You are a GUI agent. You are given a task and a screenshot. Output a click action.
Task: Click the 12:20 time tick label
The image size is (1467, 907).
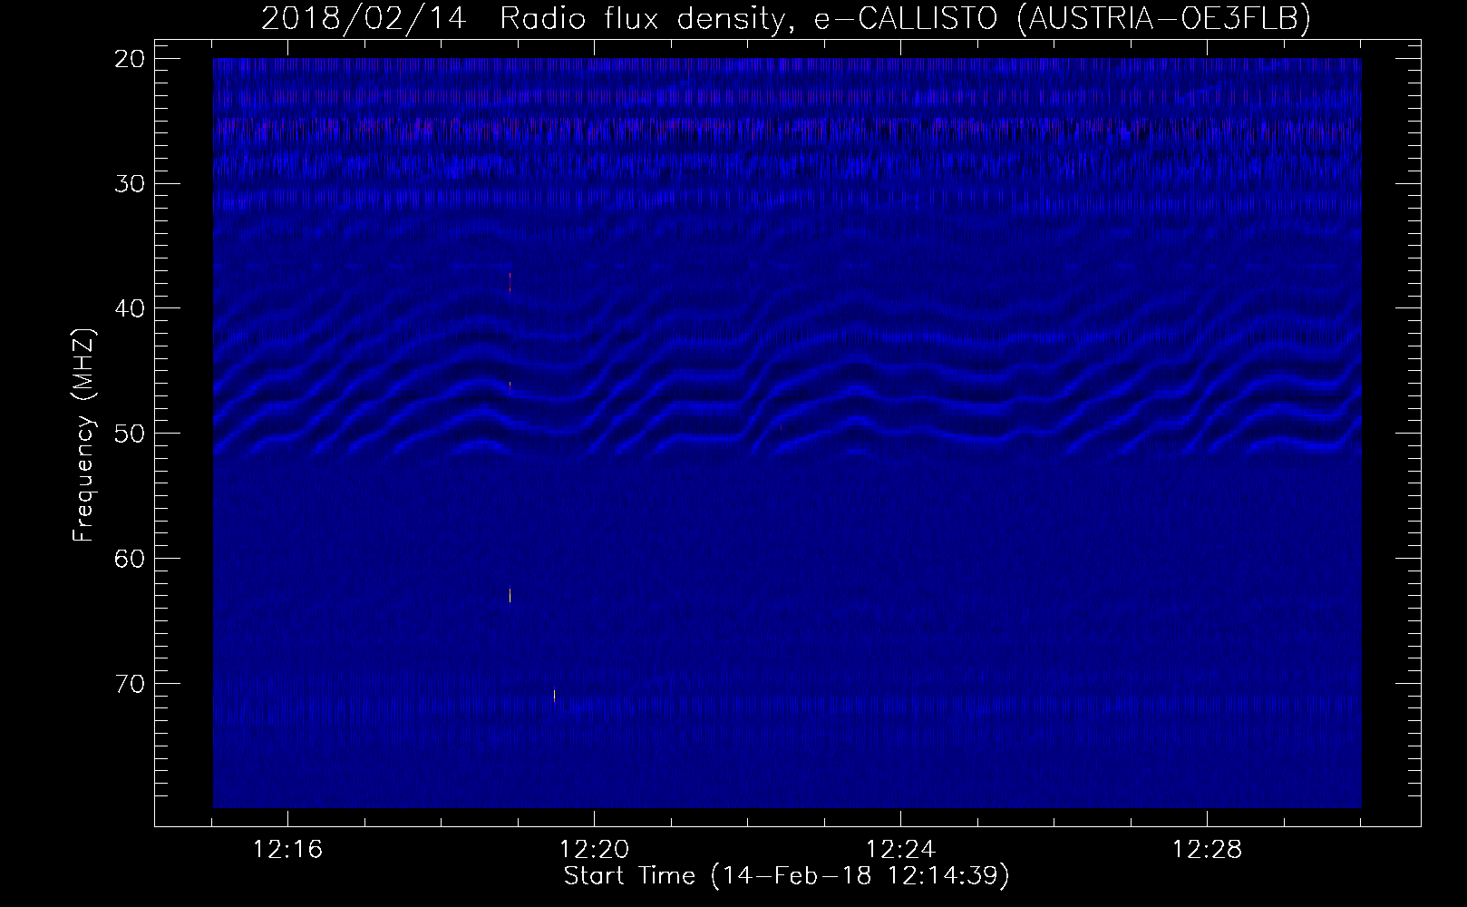595,850
